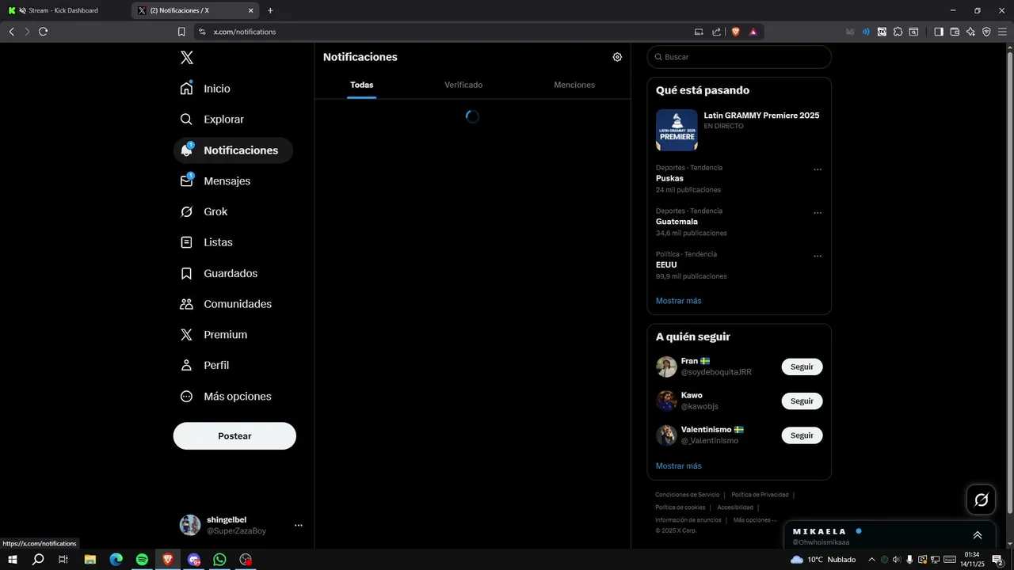The image size is (1014, 570).
Task: Open Mensajes in the sidebar
Action: coord(215,181)
